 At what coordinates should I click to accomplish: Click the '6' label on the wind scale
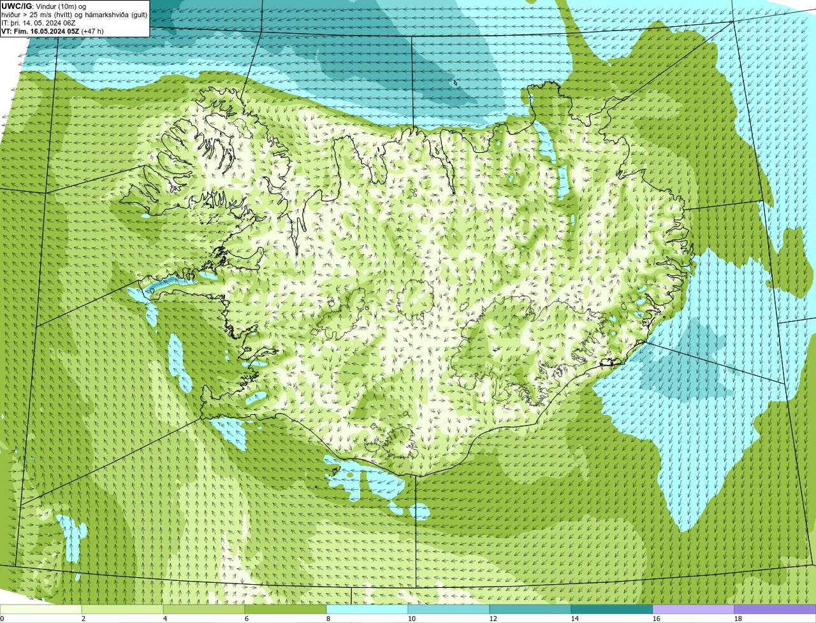[x=247, y=619]
